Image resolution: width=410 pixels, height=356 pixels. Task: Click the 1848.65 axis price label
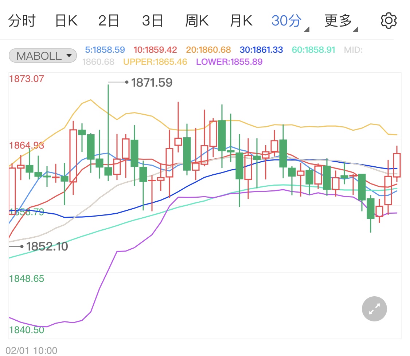27,278
